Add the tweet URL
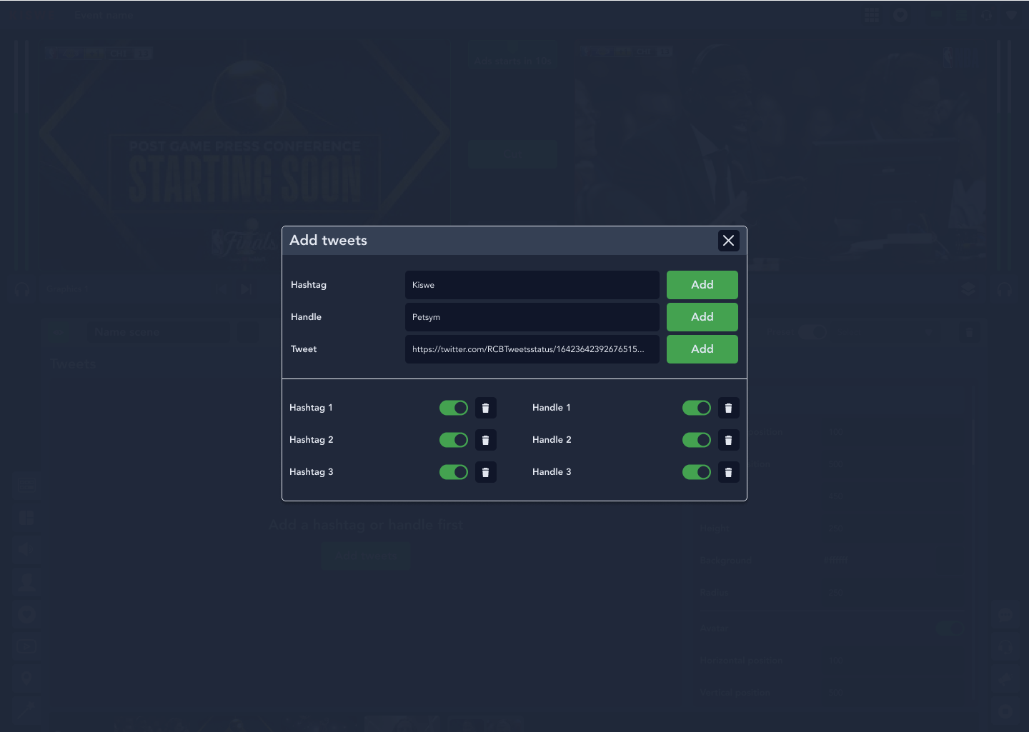Screen dimensions: 1029x732 [702, 349]
